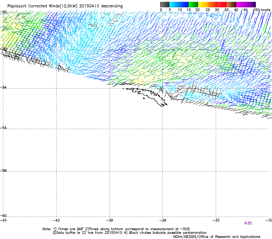Click the '-33' longitude axis label

[216, 220]
